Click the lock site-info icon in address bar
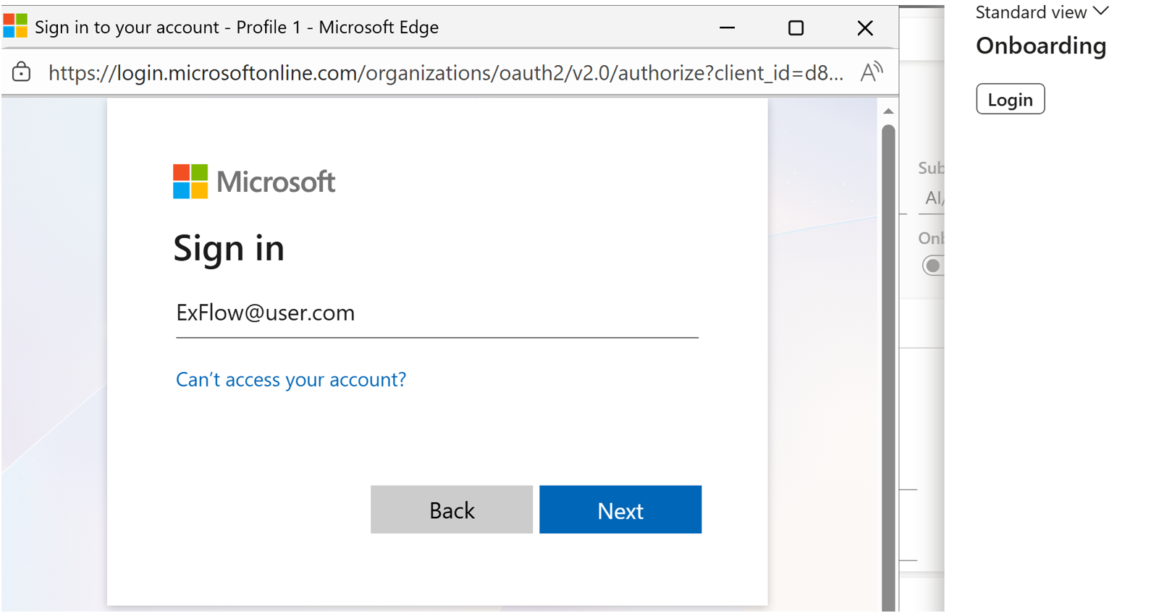1151x613 pixels. point(22,72)
